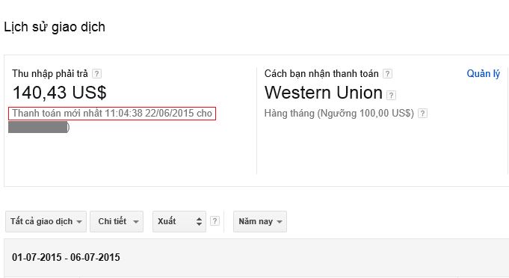Image resolution: width=509 pixels, height=278 pixels.
Task: Click the up-down arrows on Xuất selector
Action: (x=199, y=221)
